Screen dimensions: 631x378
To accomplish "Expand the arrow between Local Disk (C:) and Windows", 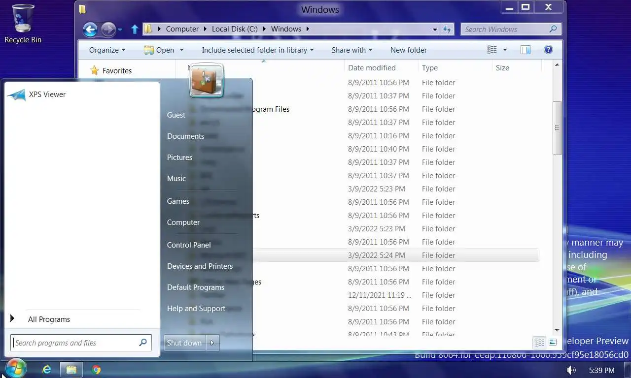I will 264,29.
